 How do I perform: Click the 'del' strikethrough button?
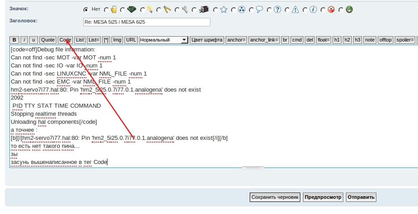pyautogui.click(x=310, y=40)
